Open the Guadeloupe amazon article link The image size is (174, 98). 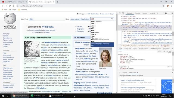pyautogui.click(x=52, y=42)
